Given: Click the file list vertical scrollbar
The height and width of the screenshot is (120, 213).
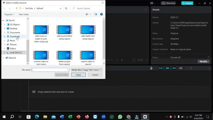Looking at the screenshot, I should coord(104,39).
